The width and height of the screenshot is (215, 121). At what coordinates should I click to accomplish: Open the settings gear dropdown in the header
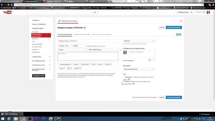[x=192, y=12]
